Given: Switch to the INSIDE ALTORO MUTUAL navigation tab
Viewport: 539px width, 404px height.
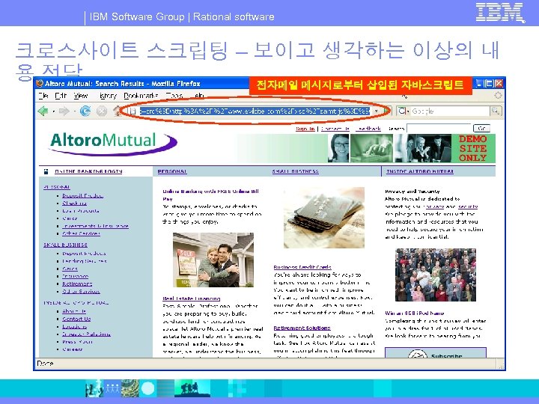Looking at the screenshot, I should click(x=420, y=171).
